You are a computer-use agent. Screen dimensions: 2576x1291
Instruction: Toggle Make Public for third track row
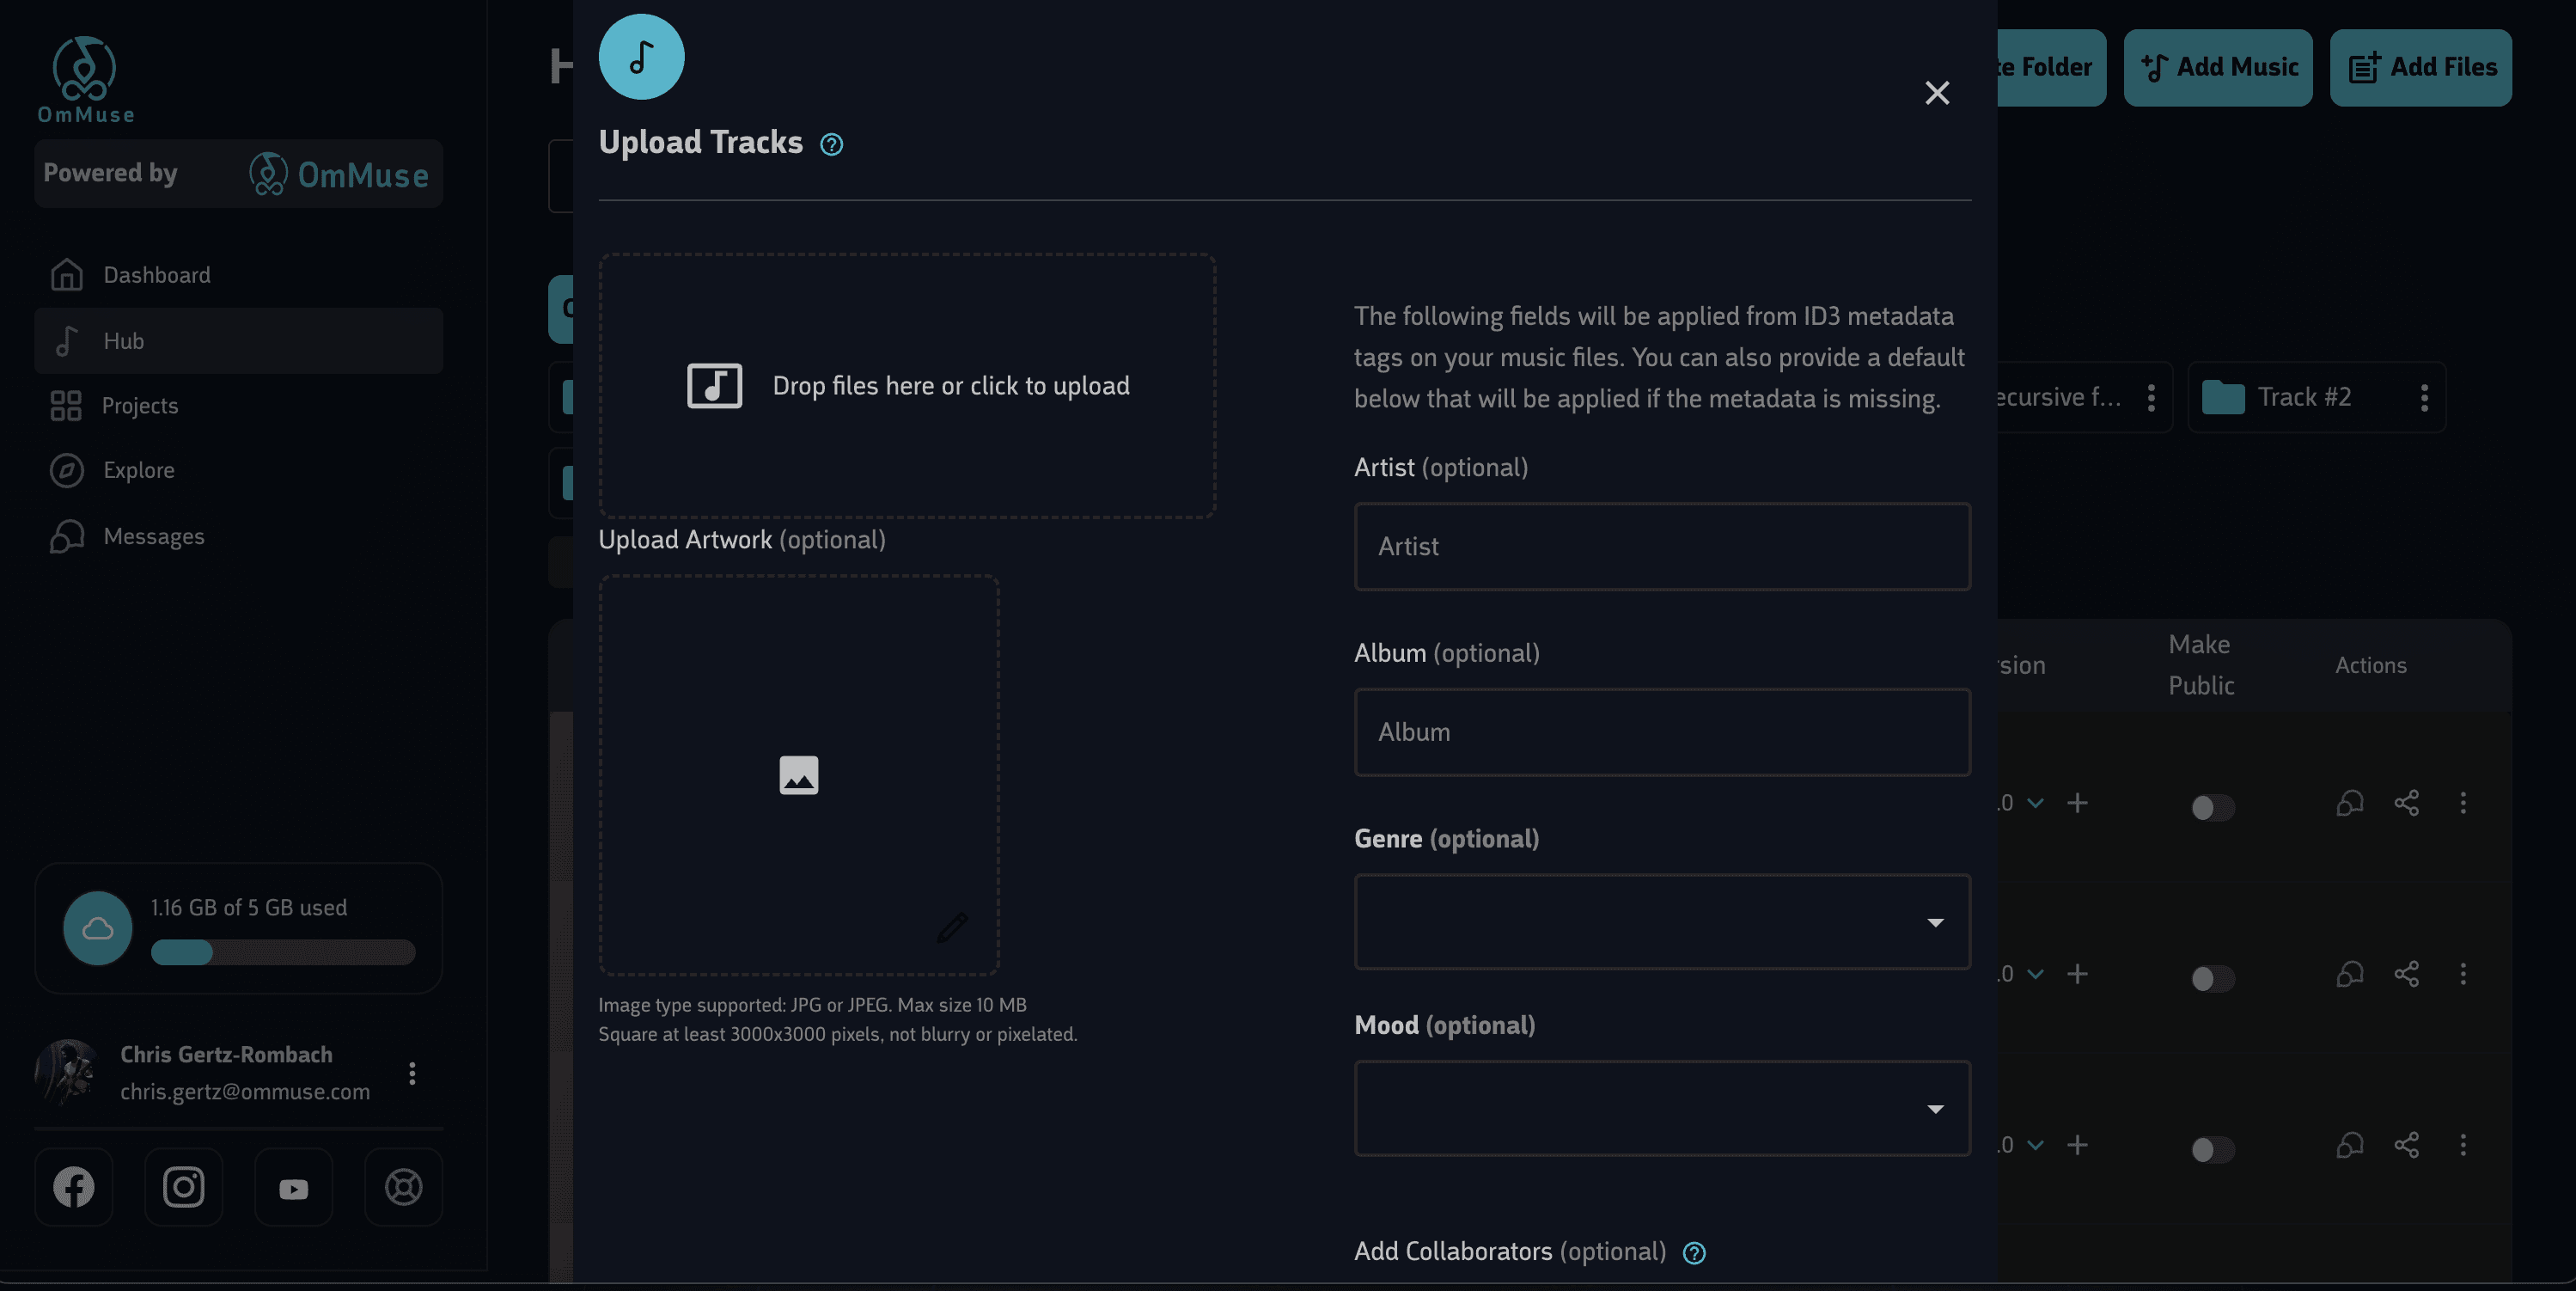coord(2211,1149)
